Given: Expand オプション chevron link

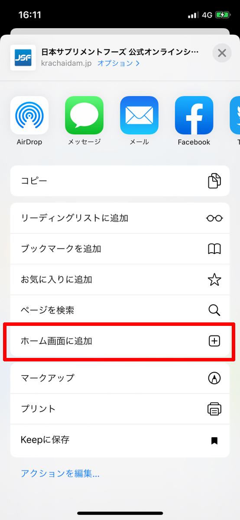Looking at the screenshot, I should click(x=119, y=63).
